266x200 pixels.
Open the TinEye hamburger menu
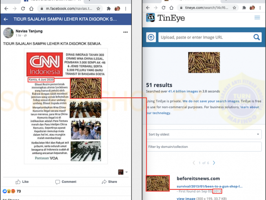click(x=257, y=18)
